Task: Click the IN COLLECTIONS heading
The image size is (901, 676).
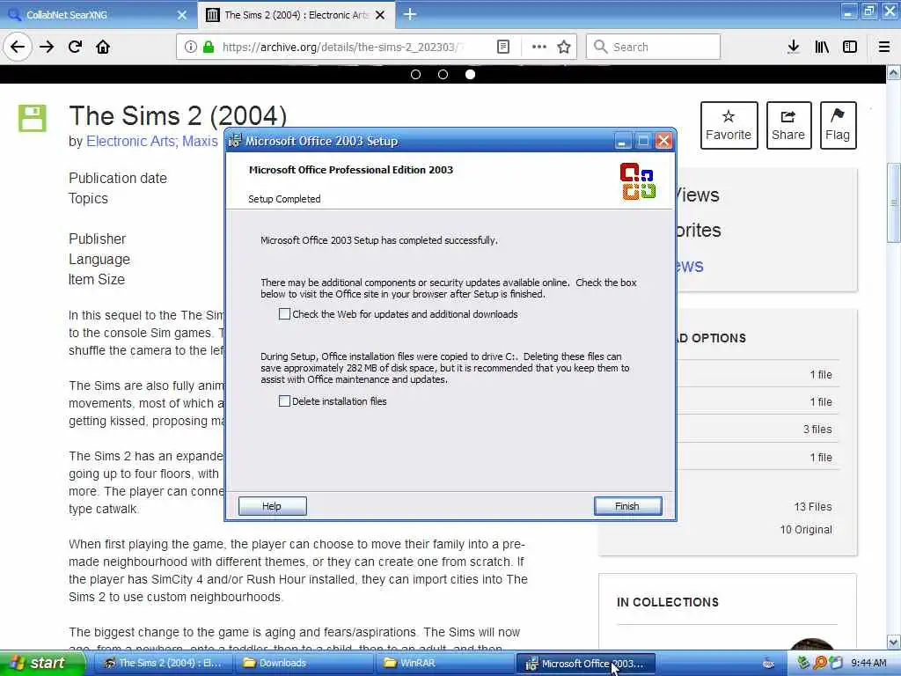Action: pyautogui.click(x=668, y=602)
